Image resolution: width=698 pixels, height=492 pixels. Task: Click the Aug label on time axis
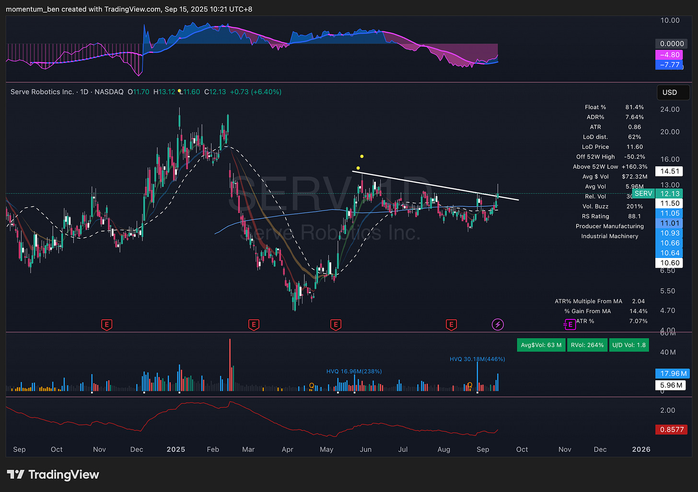(444, 449)
